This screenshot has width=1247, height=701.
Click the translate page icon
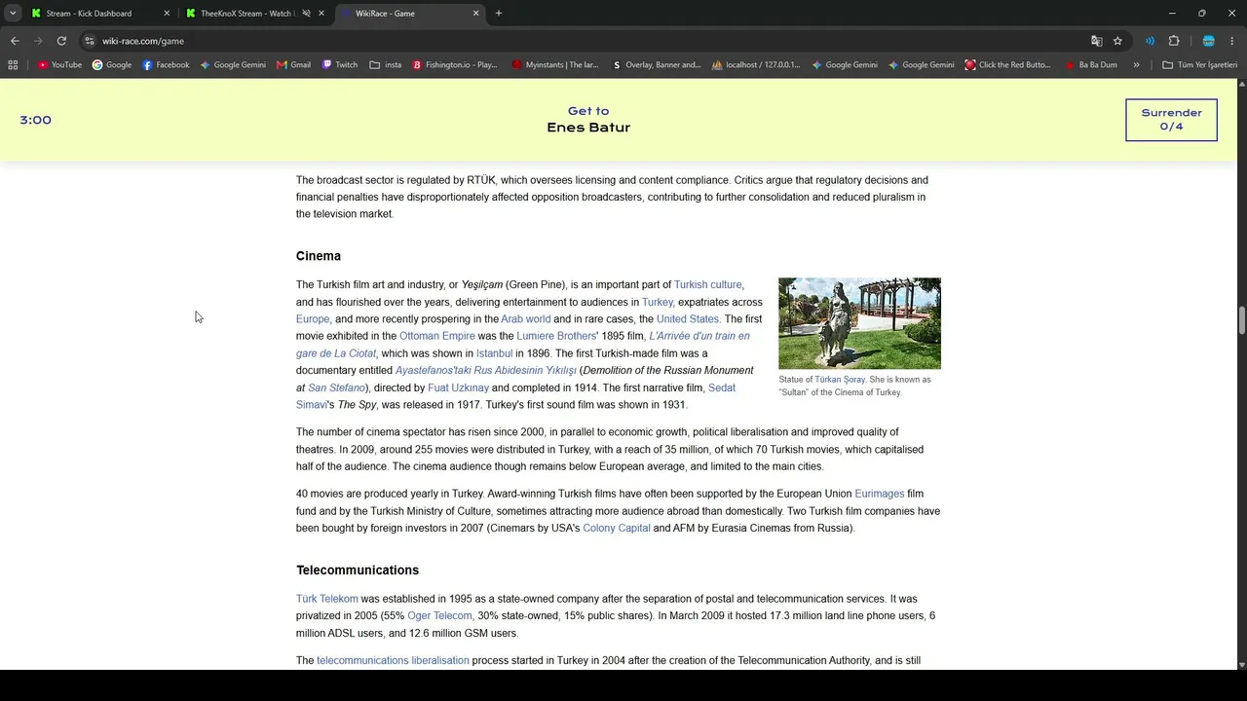[1097, 41]
